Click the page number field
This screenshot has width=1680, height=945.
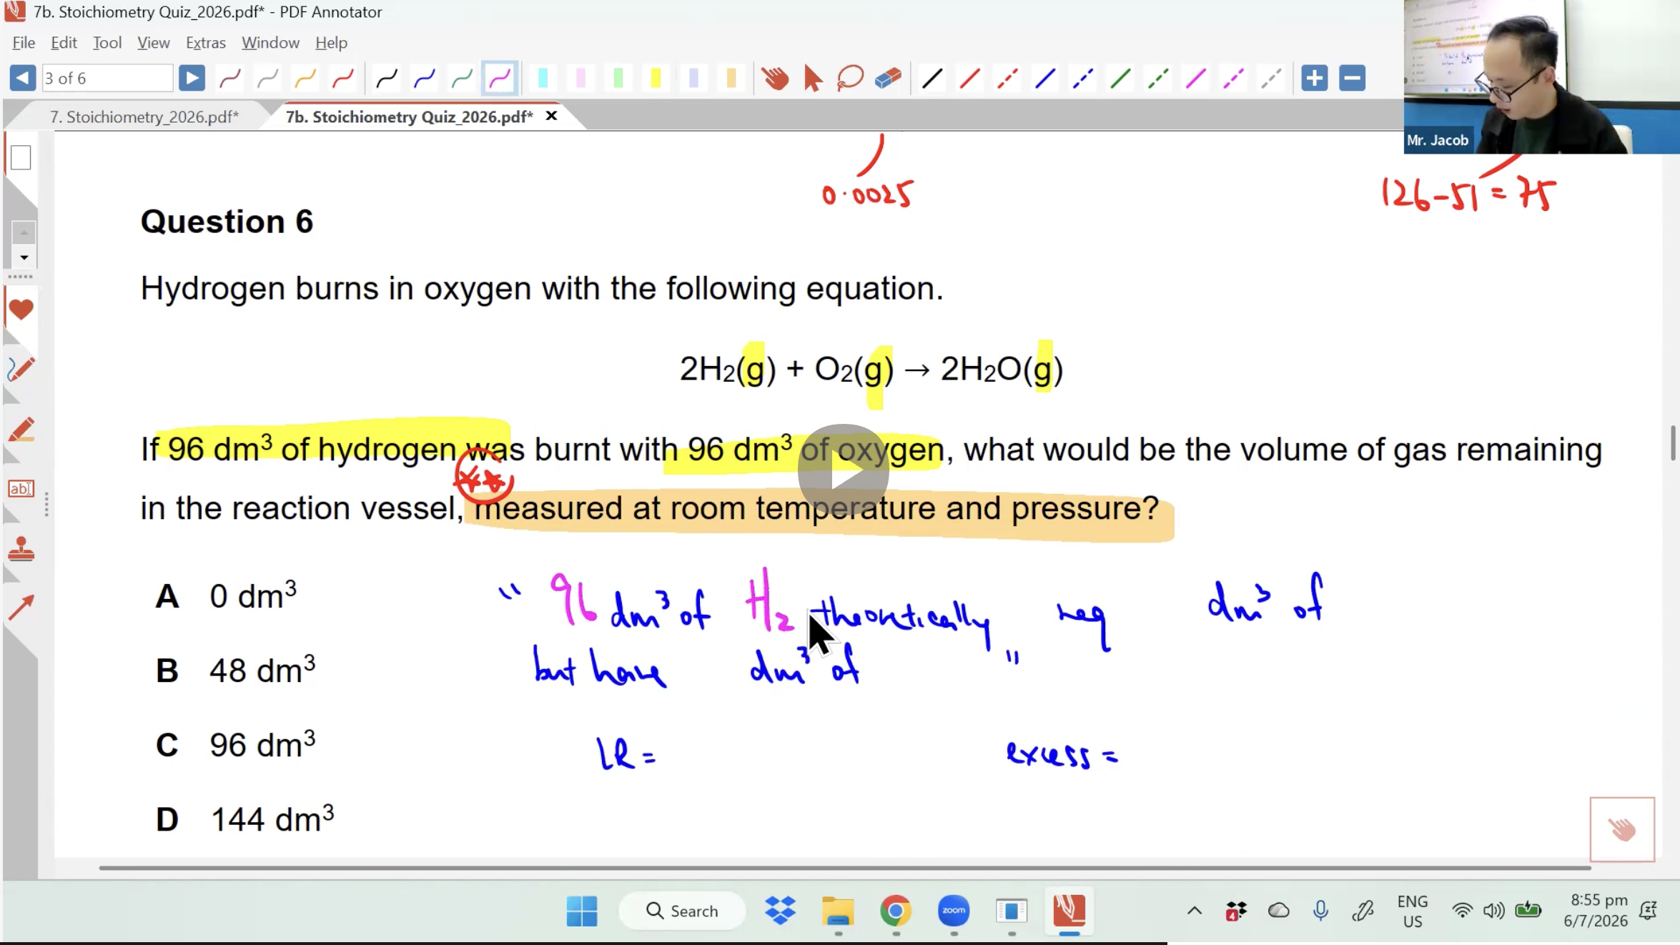107,78
